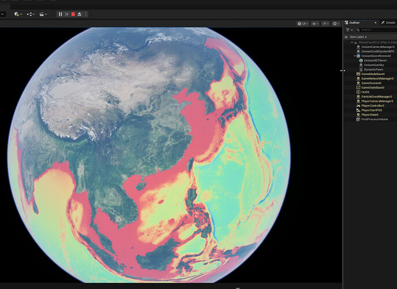Image resolution: width=397 pixels, height=289 pixels.
Task: Open viewport settings gear menu
Action: pos(336,24)
